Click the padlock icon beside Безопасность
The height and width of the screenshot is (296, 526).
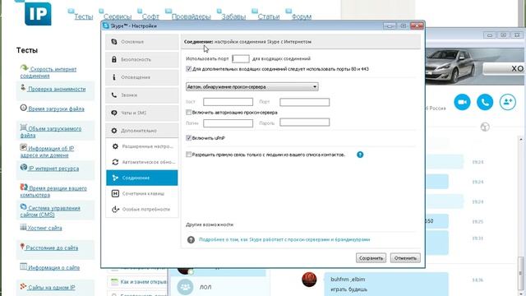114,59
